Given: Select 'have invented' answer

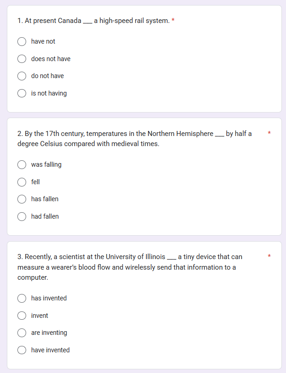Looking at the screenshot, I should pyautogui.click(x=22, y=350).
